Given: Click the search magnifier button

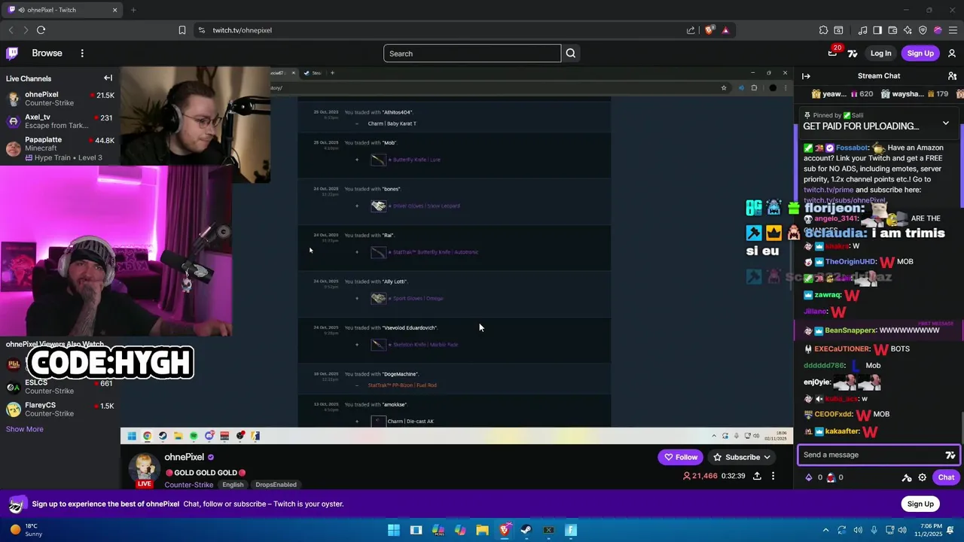Looking at the screenshot, I should pyautogui.click(x=571, y=53).
